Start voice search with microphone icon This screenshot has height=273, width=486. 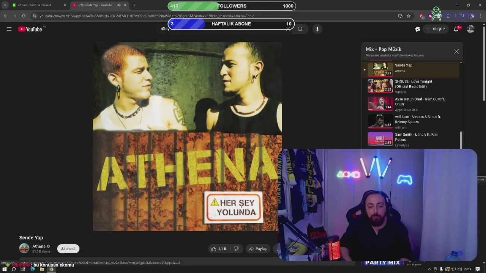(317, 29)
